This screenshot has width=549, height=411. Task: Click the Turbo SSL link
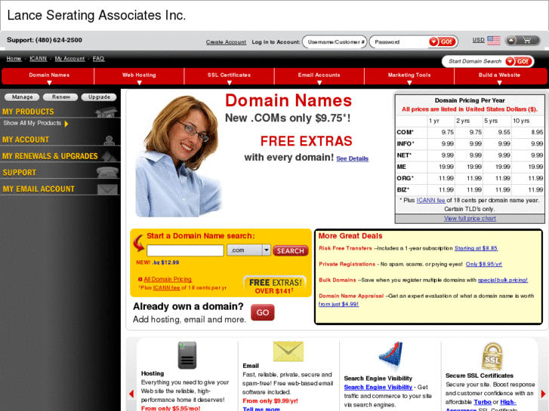click(483, 402)
